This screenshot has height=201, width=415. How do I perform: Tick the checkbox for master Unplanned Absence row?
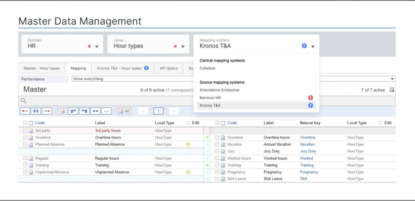pos(25,172)
